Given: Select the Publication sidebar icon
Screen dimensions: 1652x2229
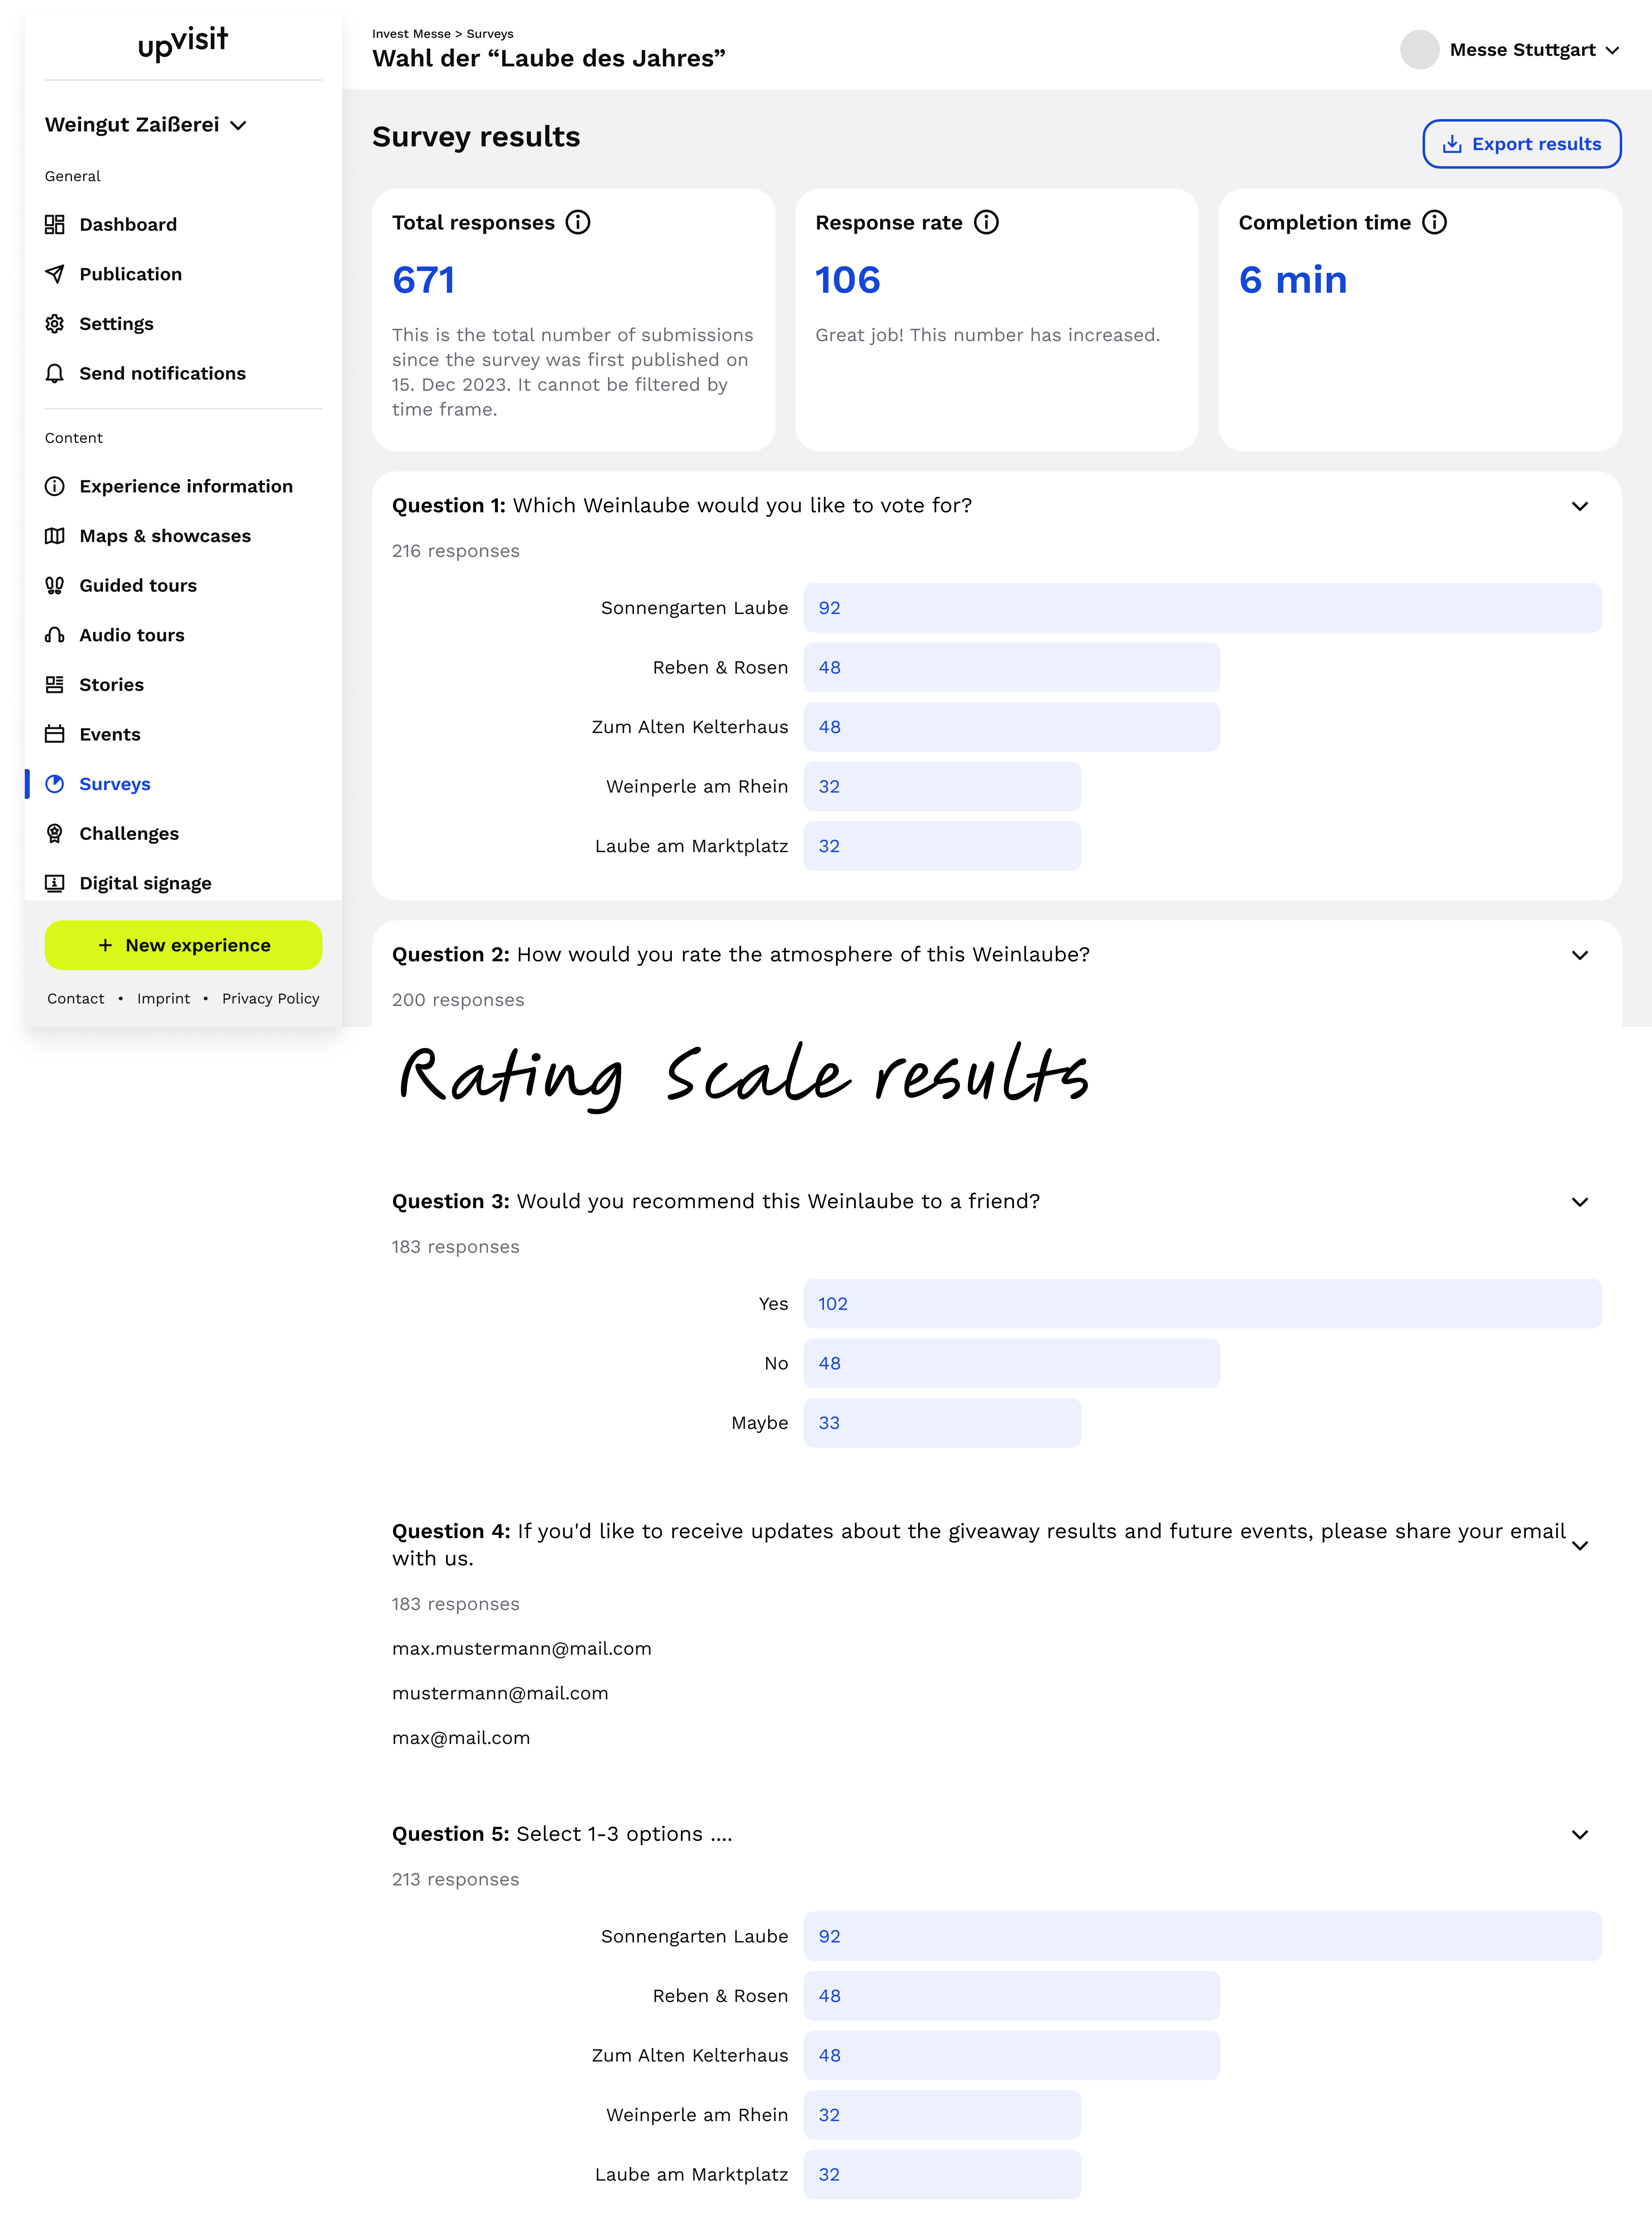Looking at the screenshot, I should (x=56, y=274).
